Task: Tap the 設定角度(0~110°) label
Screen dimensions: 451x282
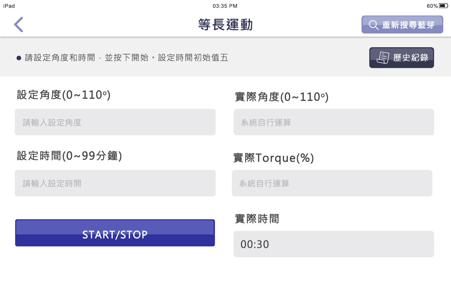Action: (x=64, y=95)
